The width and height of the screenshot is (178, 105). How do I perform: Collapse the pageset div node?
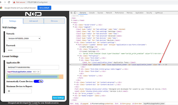pyautogui.click(x=74, y=27)
